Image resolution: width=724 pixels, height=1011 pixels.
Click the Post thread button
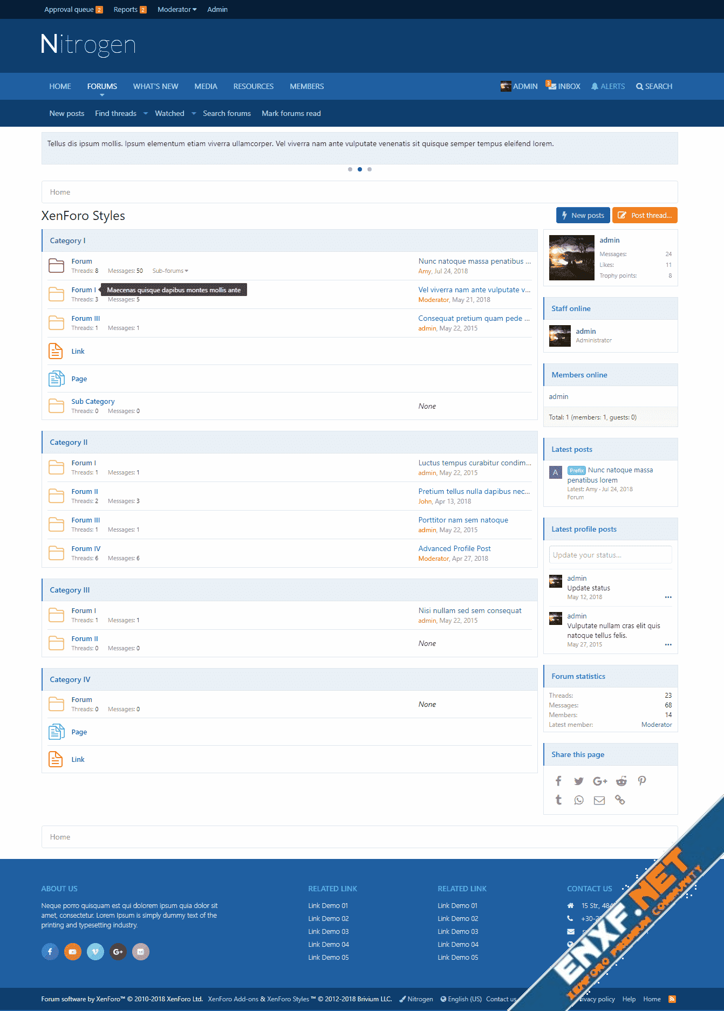click(645, 215)
